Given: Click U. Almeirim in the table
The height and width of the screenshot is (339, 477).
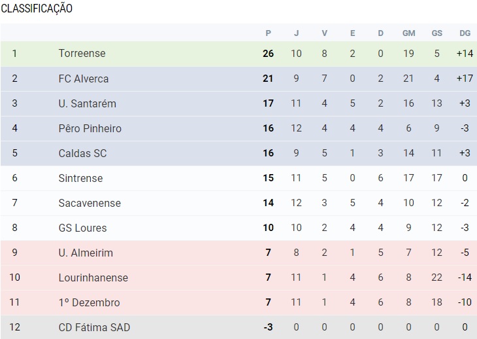Looking at the screenshot, I should tap(85, 253).
